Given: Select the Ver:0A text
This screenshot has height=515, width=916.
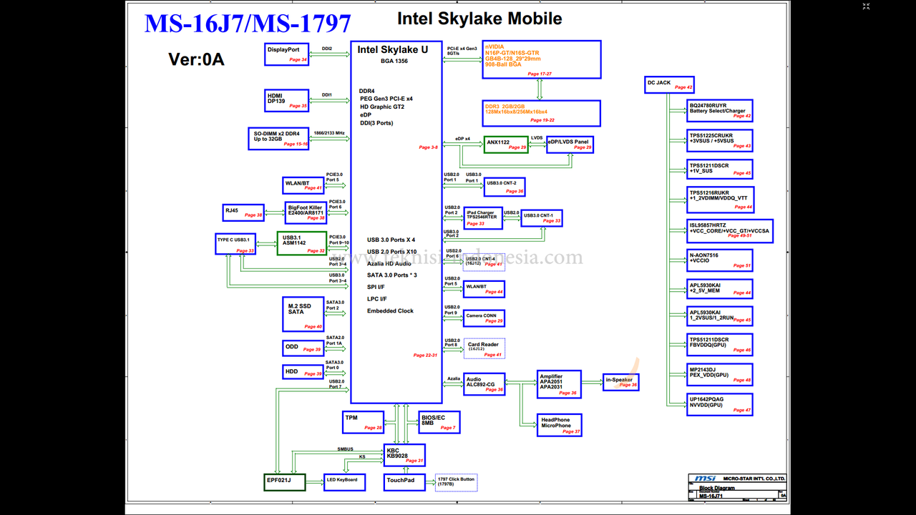Looking at the screenshot, I should [x=196, y=59].
